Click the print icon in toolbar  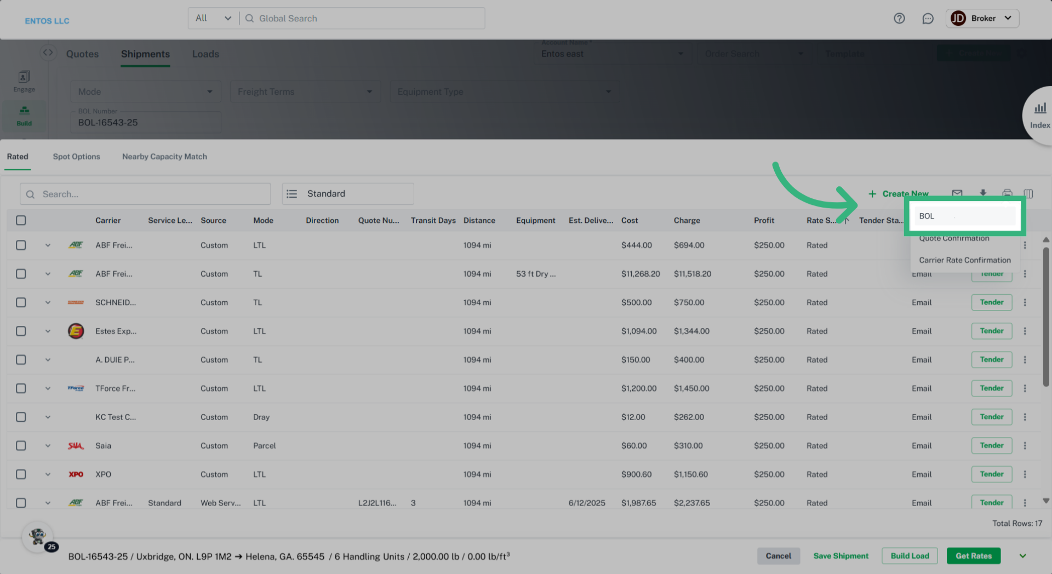(x=1007, y=193)
